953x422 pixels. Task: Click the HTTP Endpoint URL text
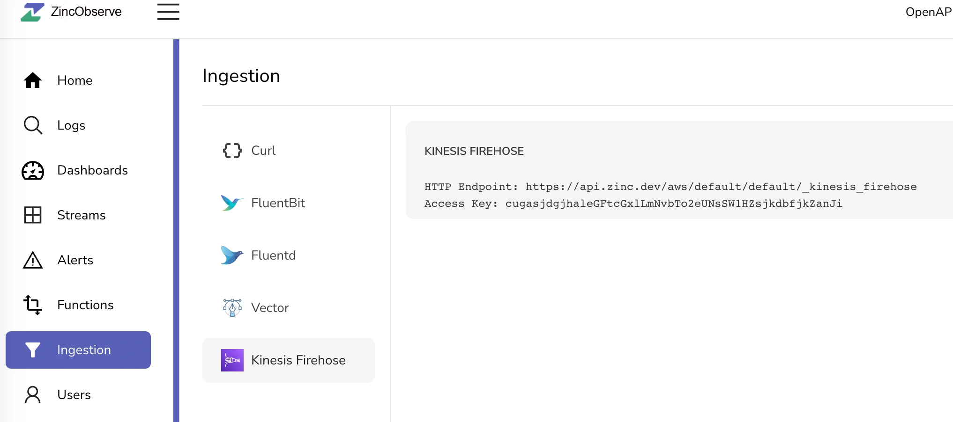[721, 187]
